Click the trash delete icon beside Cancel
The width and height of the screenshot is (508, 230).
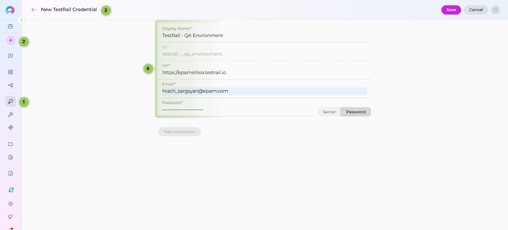click(495, 10)
